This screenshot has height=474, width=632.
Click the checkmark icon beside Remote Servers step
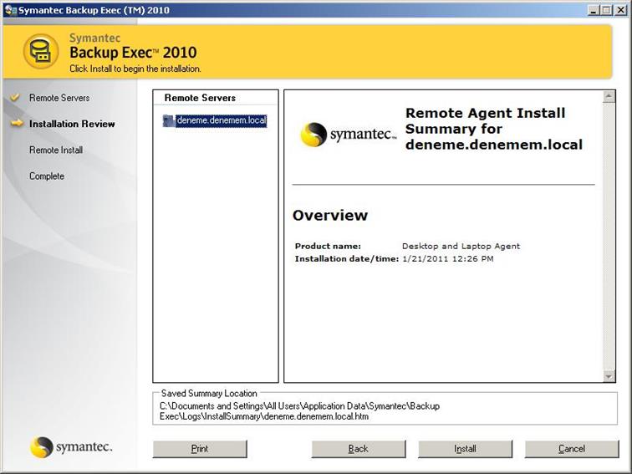14,98
